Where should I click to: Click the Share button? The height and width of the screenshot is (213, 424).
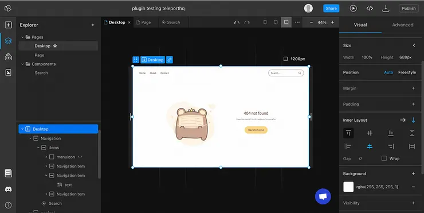click(x=331, y=9)
